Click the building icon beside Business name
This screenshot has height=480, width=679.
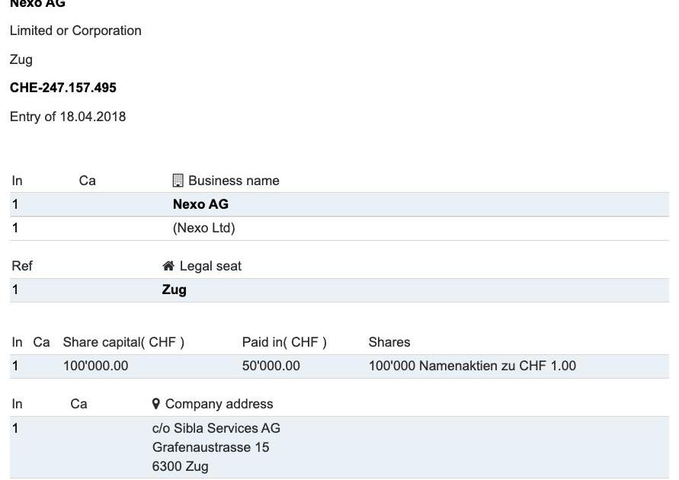coord(178,181)
